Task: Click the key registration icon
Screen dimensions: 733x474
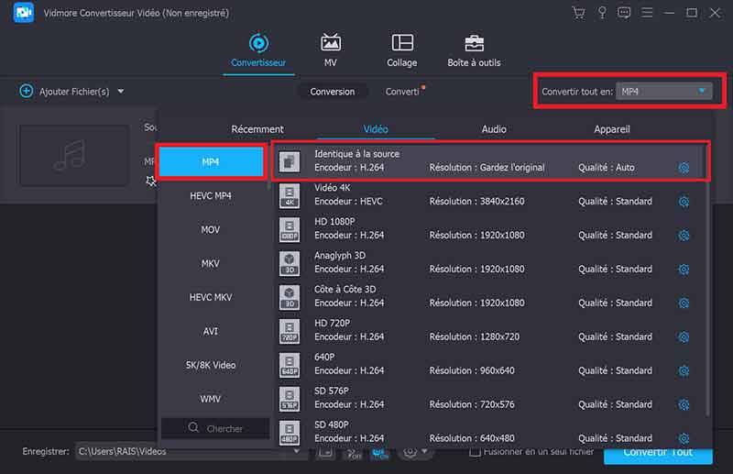Action: pos(602,13)
